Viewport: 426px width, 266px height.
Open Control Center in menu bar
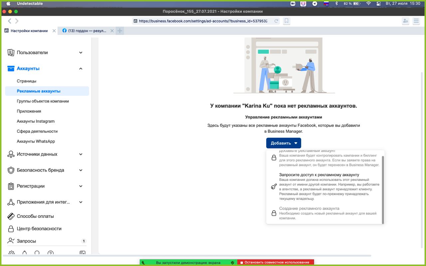[x=378, y=3]
